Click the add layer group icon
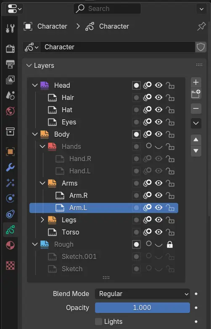 point(196,94)
